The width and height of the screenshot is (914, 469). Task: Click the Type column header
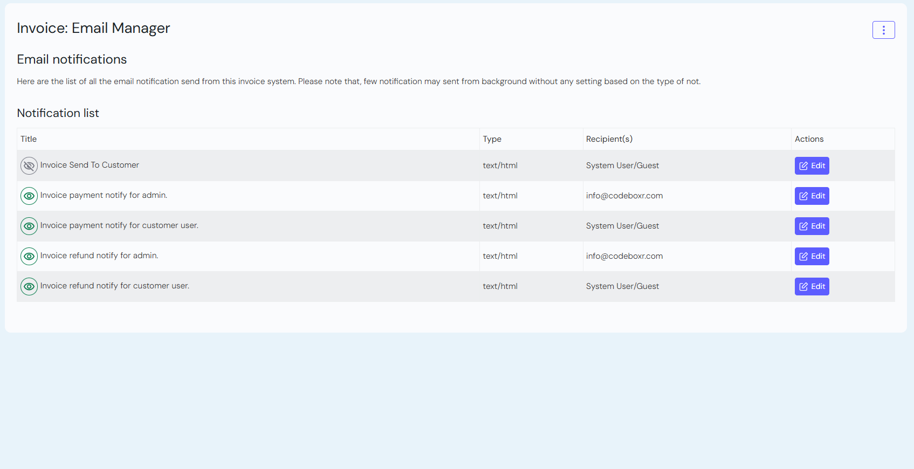tap(492, 139)
